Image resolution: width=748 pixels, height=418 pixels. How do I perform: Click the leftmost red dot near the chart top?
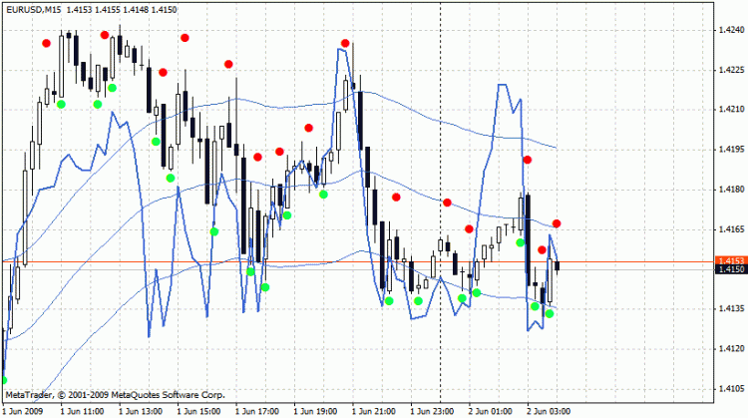tap(46, 43)
